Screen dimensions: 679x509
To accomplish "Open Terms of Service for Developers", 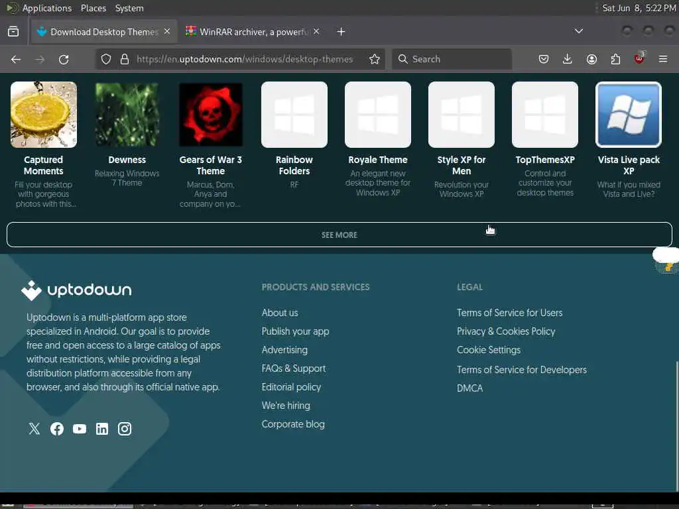I will [522, 370].
